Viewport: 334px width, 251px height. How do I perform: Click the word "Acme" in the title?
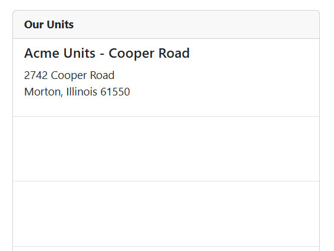coord(42,53)
